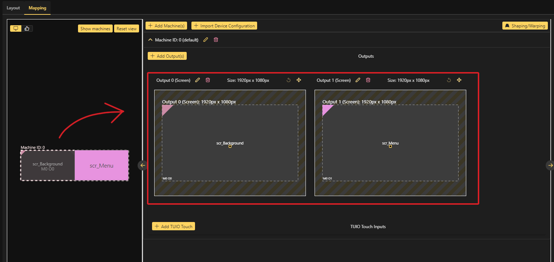Click the Add Machine(s) button
The image size is (554, 262).
coord(166,26)
